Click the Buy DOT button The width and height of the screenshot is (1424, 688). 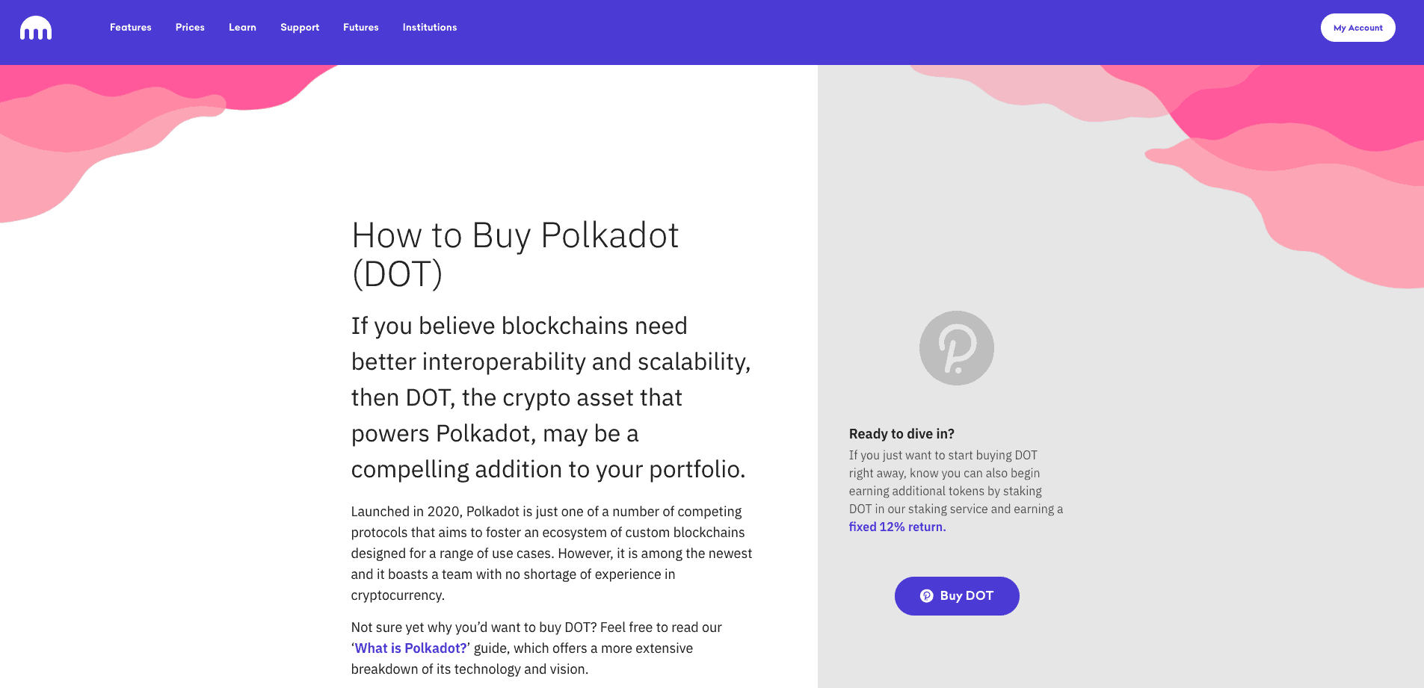[x=957, y=596]
